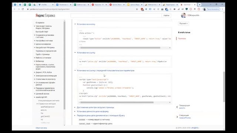Expand Настройка счетчика in sidebar

(x=44, y=41)
